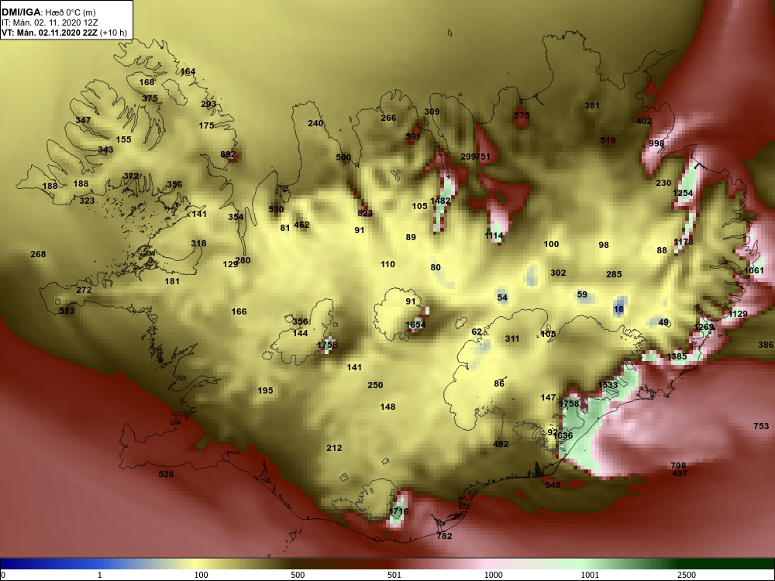This screenshot has height=581, width=775.
Task: Click the '1000' label on the color scale
Action: pos(493,575)
